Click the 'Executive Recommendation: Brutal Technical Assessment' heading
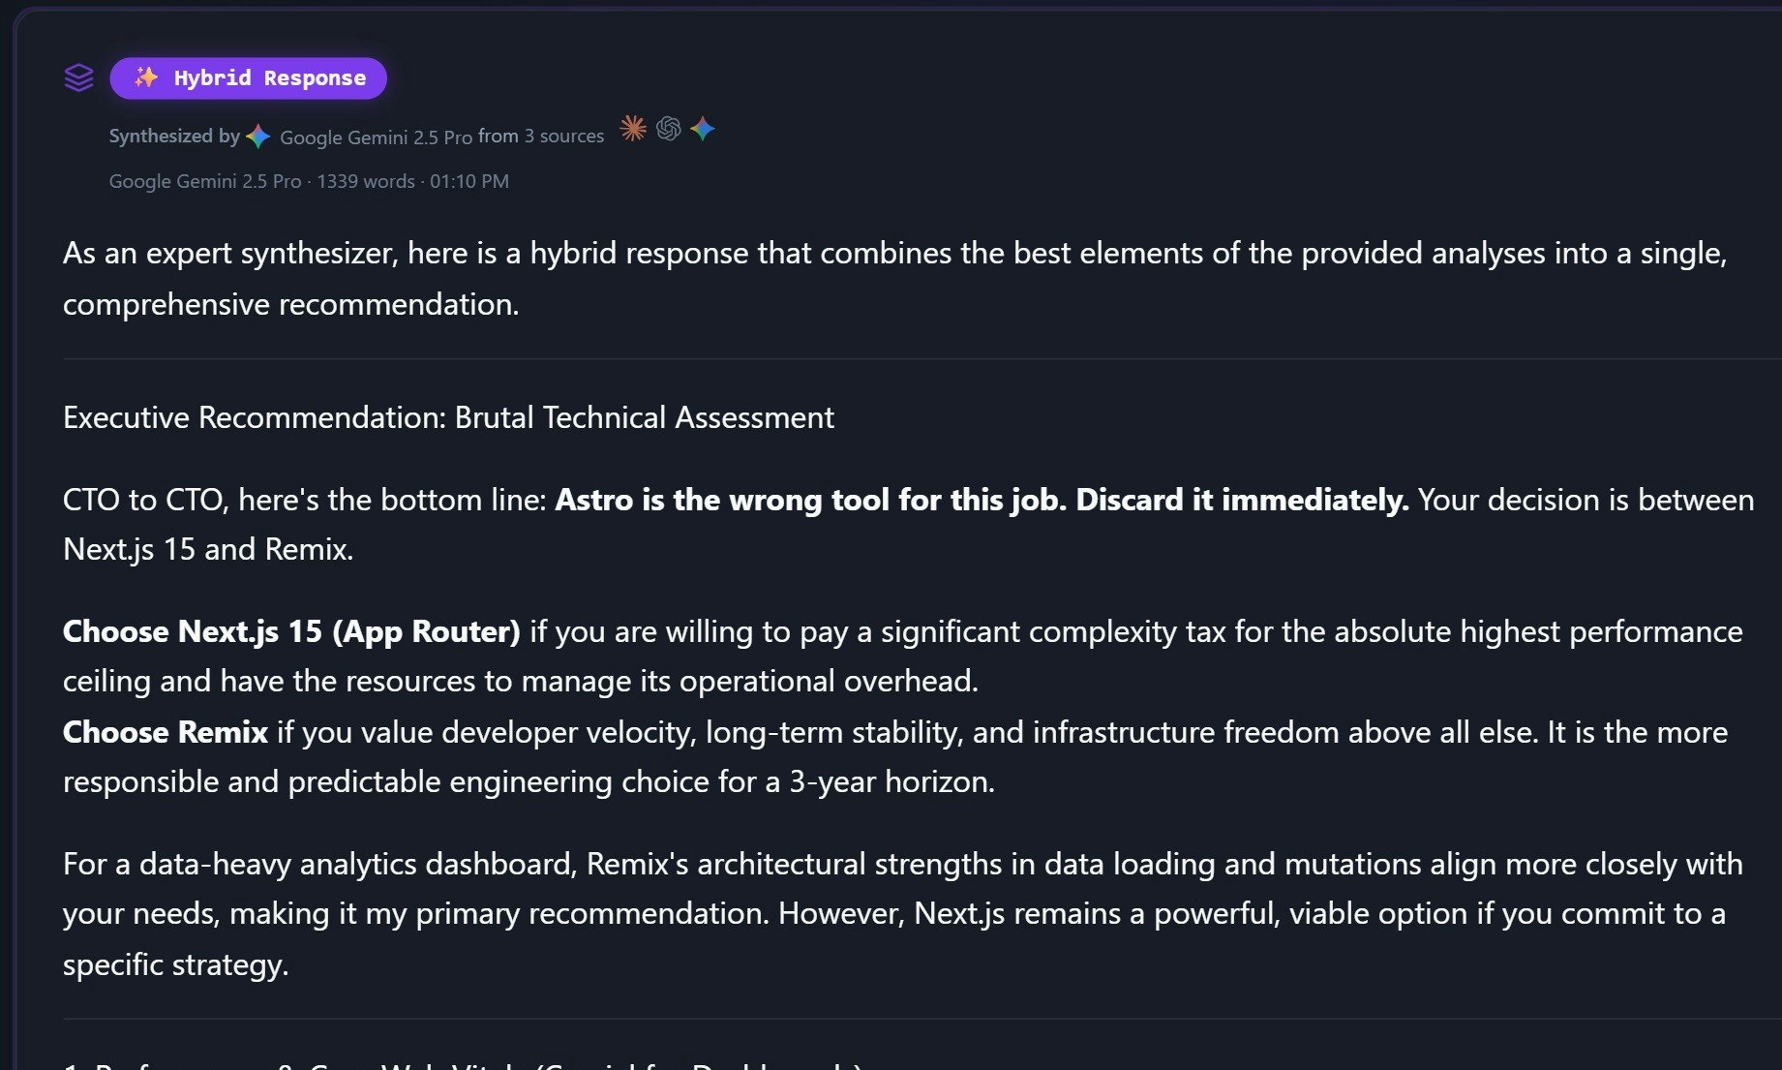 click(x=448, y=417)
